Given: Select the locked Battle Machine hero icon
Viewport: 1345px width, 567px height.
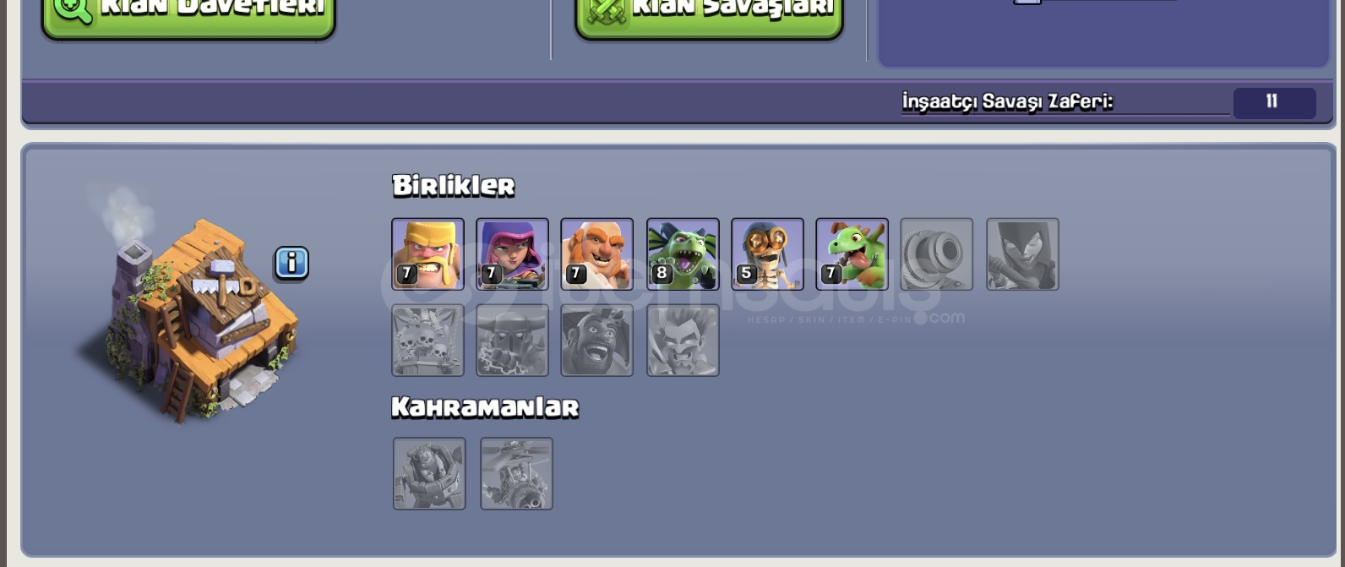Looking at the screenshot, I should pyautogui.click(x=429, y=473).
